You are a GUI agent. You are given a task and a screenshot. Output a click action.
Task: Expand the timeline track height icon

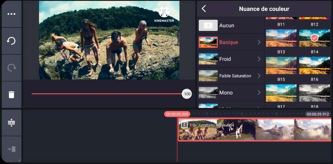tap(11, 122)
